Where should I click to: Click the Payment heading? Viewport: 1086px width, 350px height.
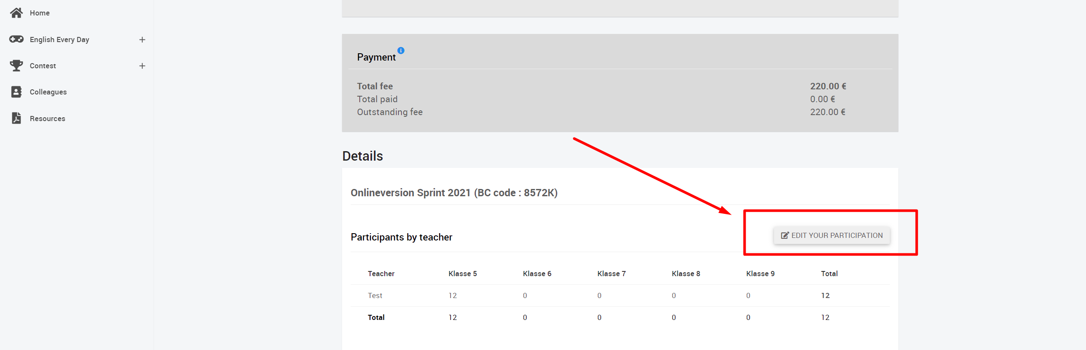tap(376, 57)
